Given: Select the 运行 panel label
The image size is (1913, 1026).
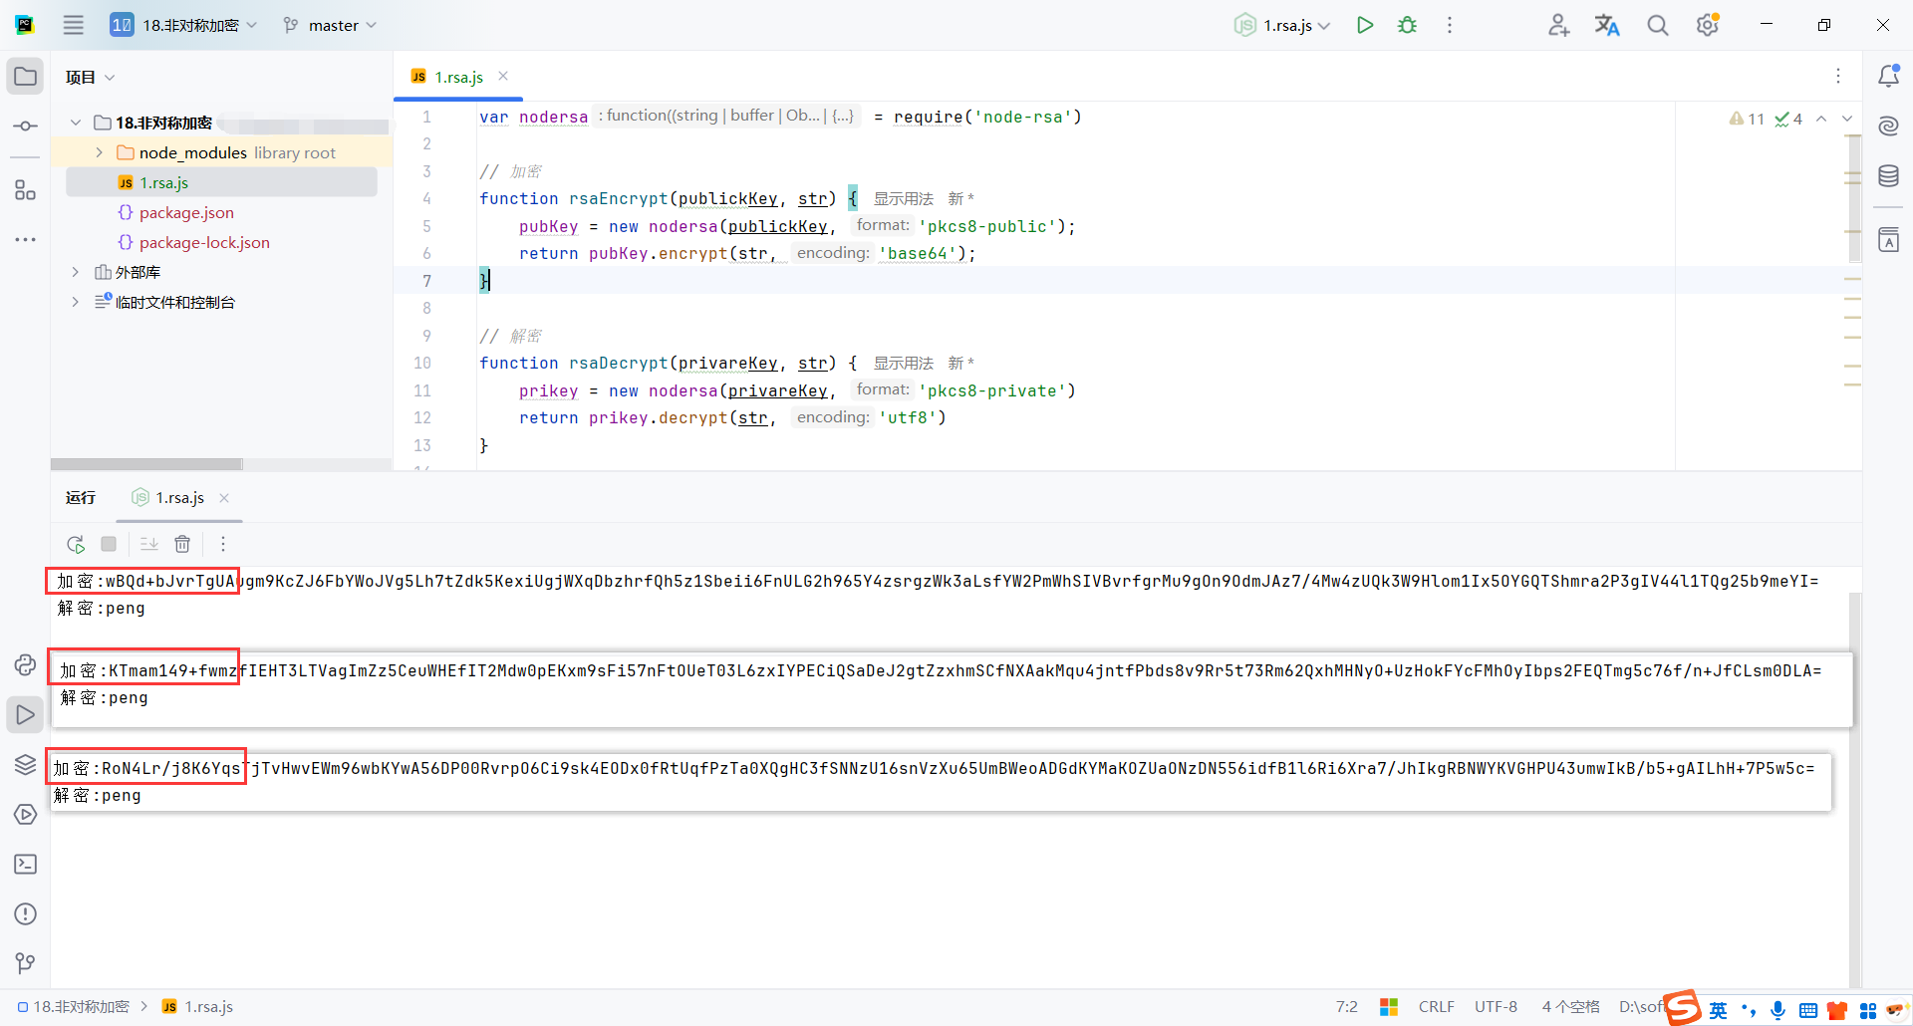Looking at the screenshot, I should (81, 498).
